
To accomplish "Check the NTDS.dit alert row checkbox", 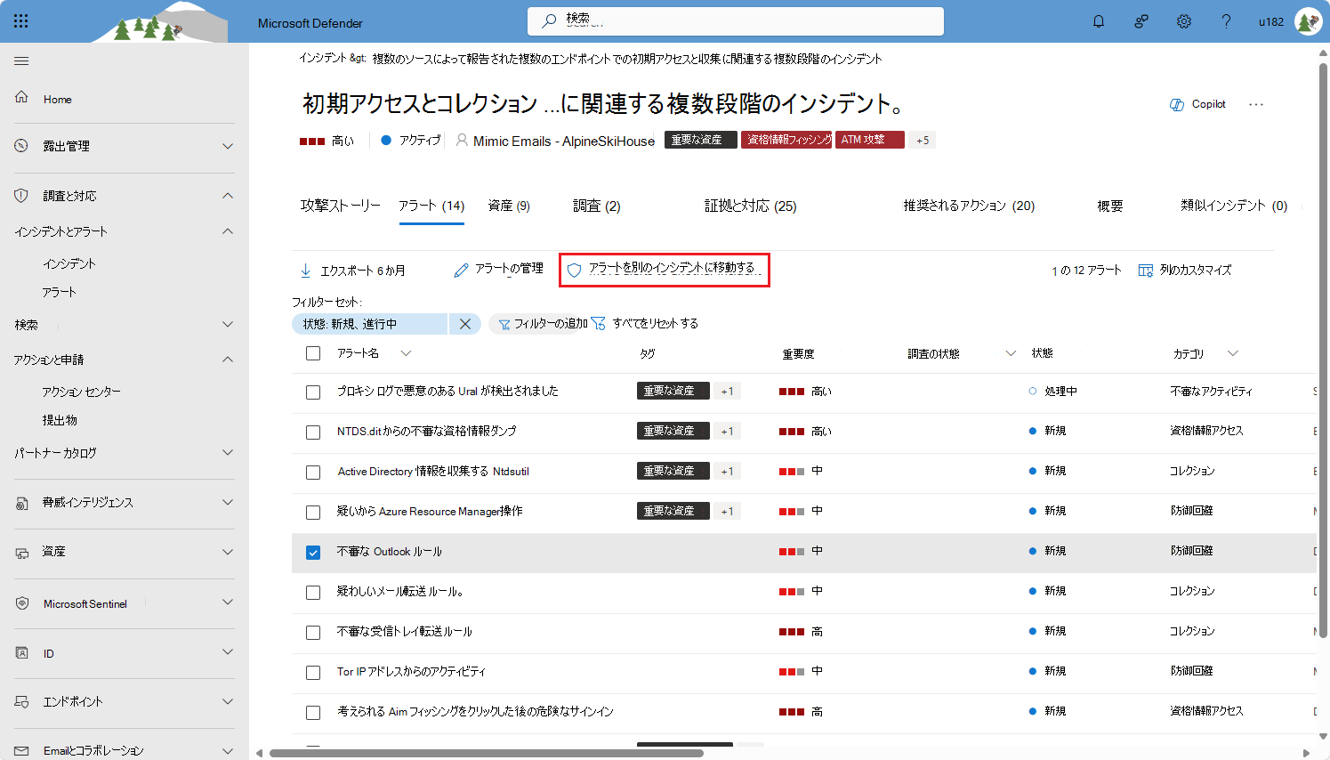I will 313,433.
